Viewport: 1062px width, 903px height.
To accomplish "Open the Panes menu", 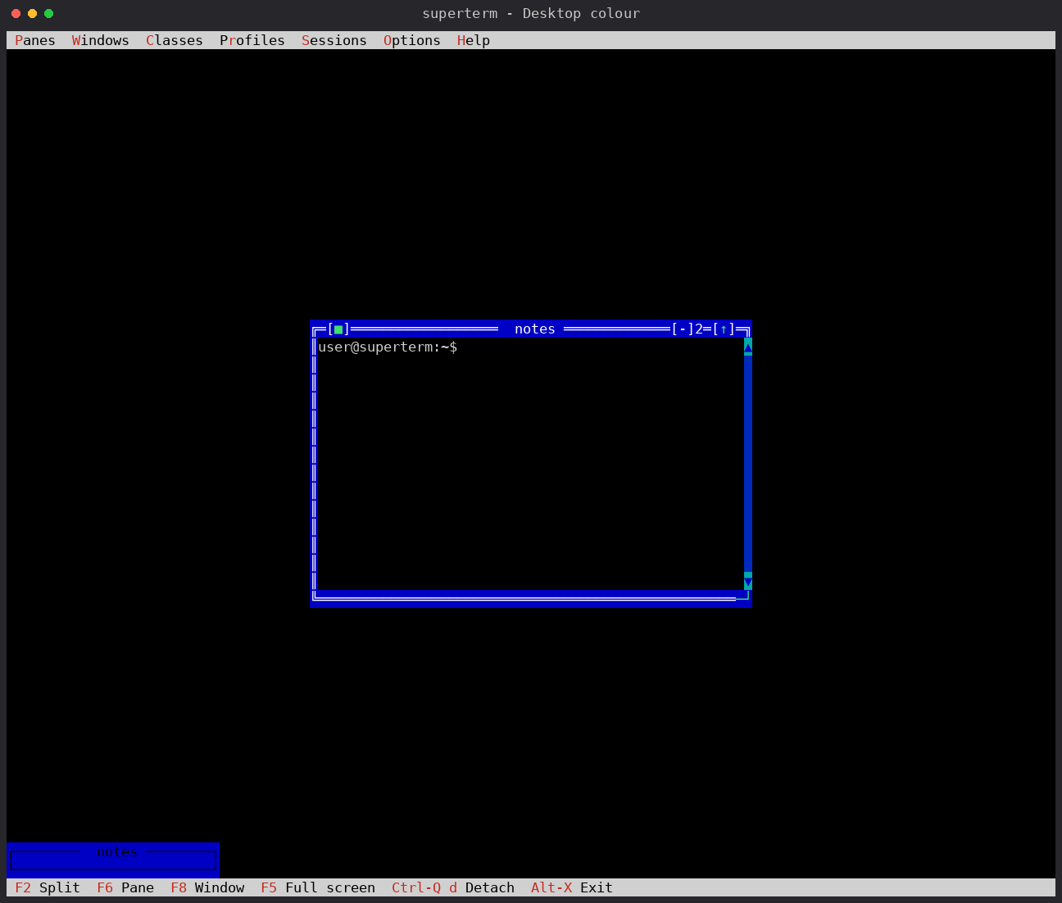I will (x=35, y=40).
